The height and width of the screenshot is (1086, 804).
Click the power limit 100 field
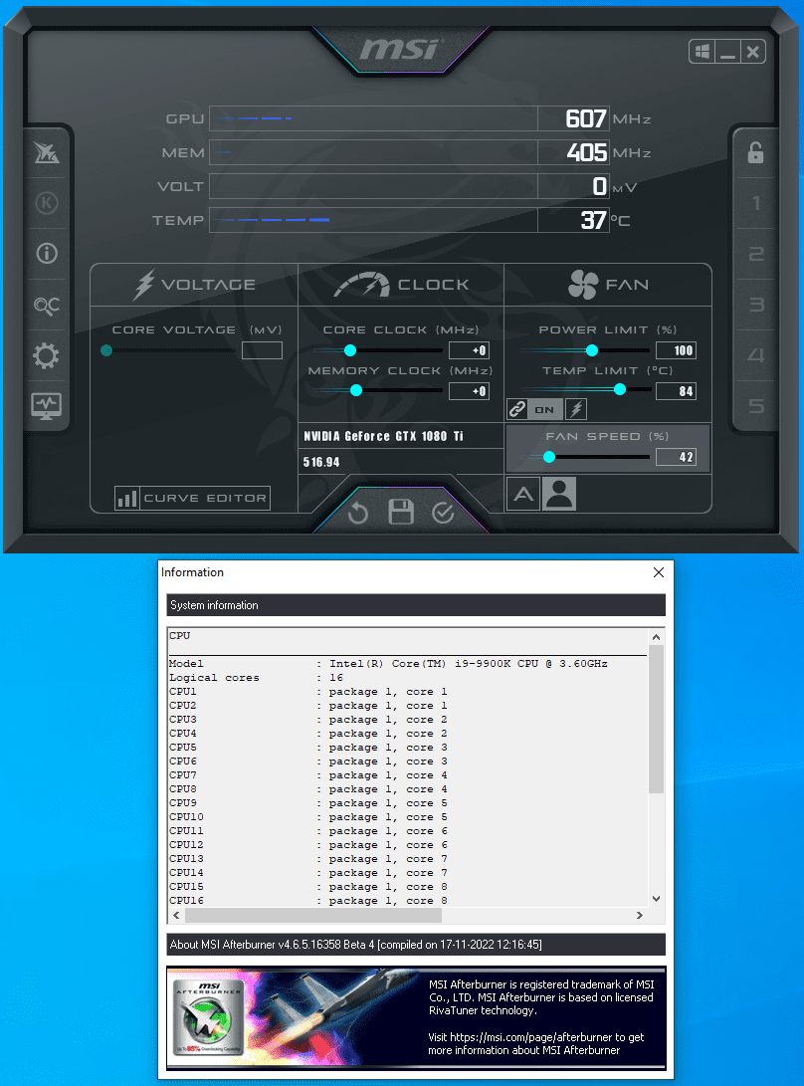coord(676,350)
